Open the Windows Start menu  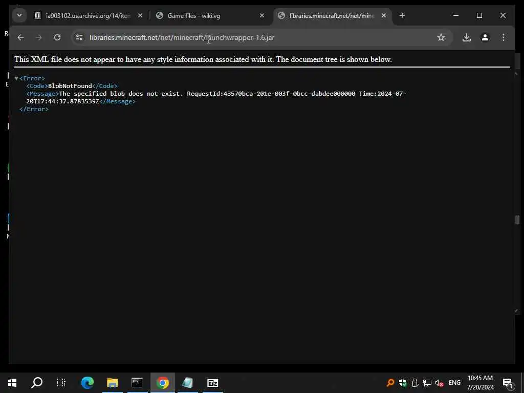tap(12, 383)
